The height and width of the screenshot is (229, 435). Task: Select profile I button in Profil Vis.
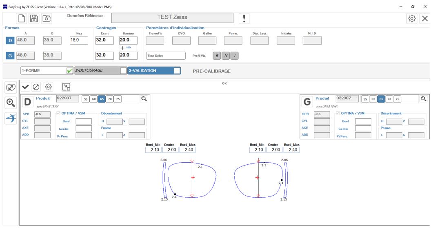point(234,56)
